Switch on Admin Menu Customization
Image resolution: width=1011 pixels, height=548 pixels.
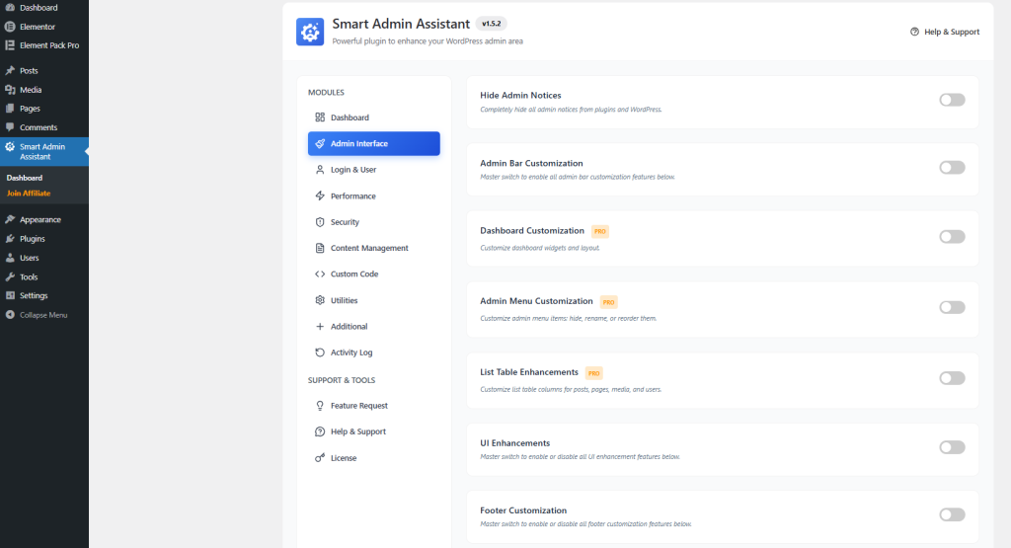pyautogui.click(x=952, y=307)
